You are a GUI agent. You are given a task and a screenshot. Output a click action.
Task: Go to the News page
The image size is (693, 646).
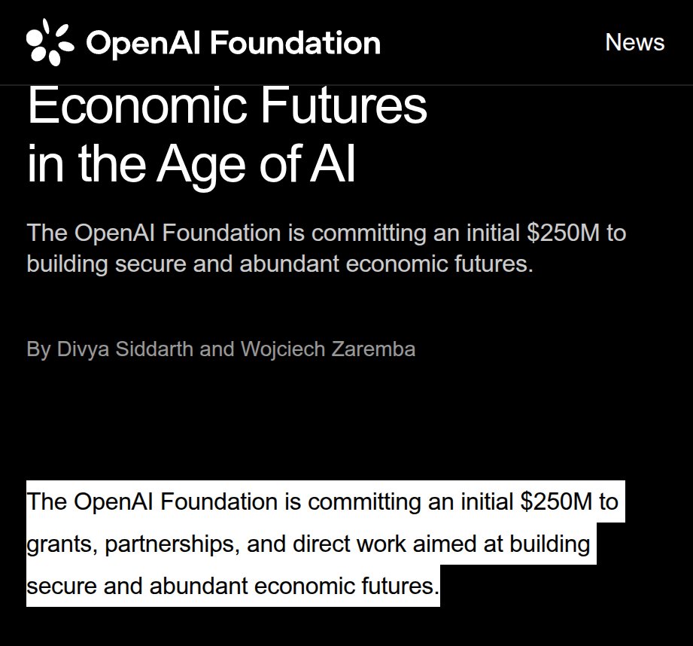634,42
